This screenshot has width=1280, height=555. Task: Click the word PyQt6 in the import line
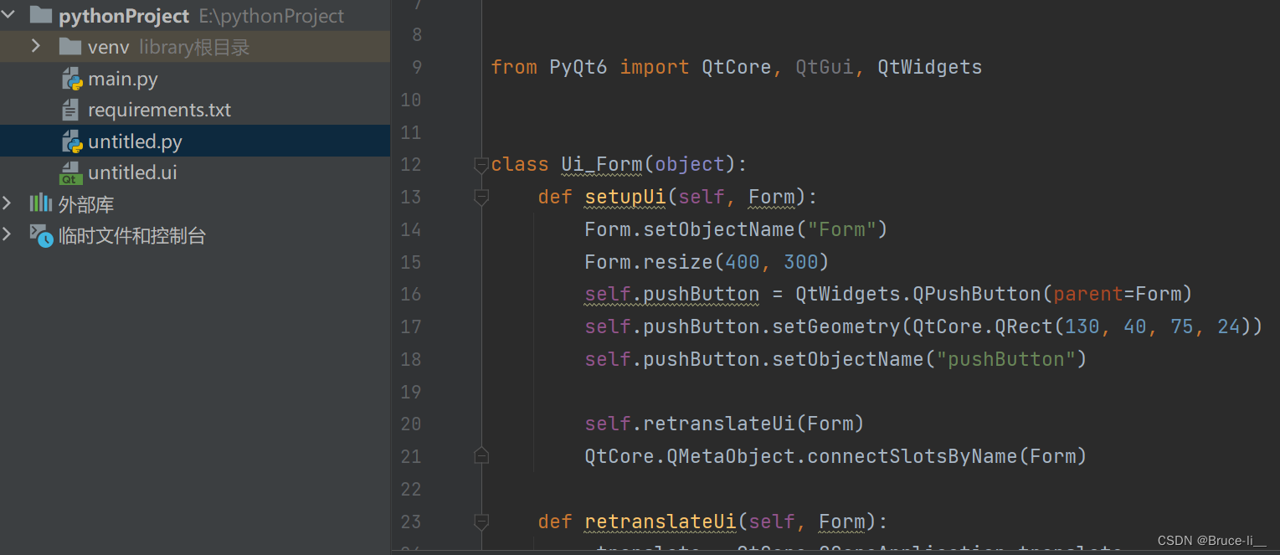578,67
